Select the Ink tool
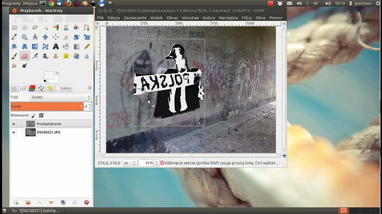Screen dimensions: 382x214 pyautogui.click(x=45, y=56)
